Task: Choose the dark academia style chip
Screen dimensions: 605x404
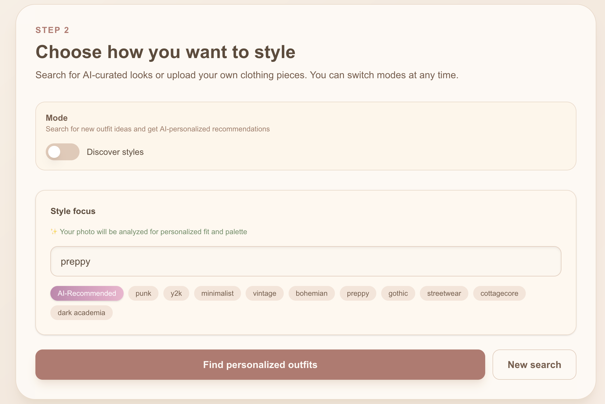Action: 81,313
